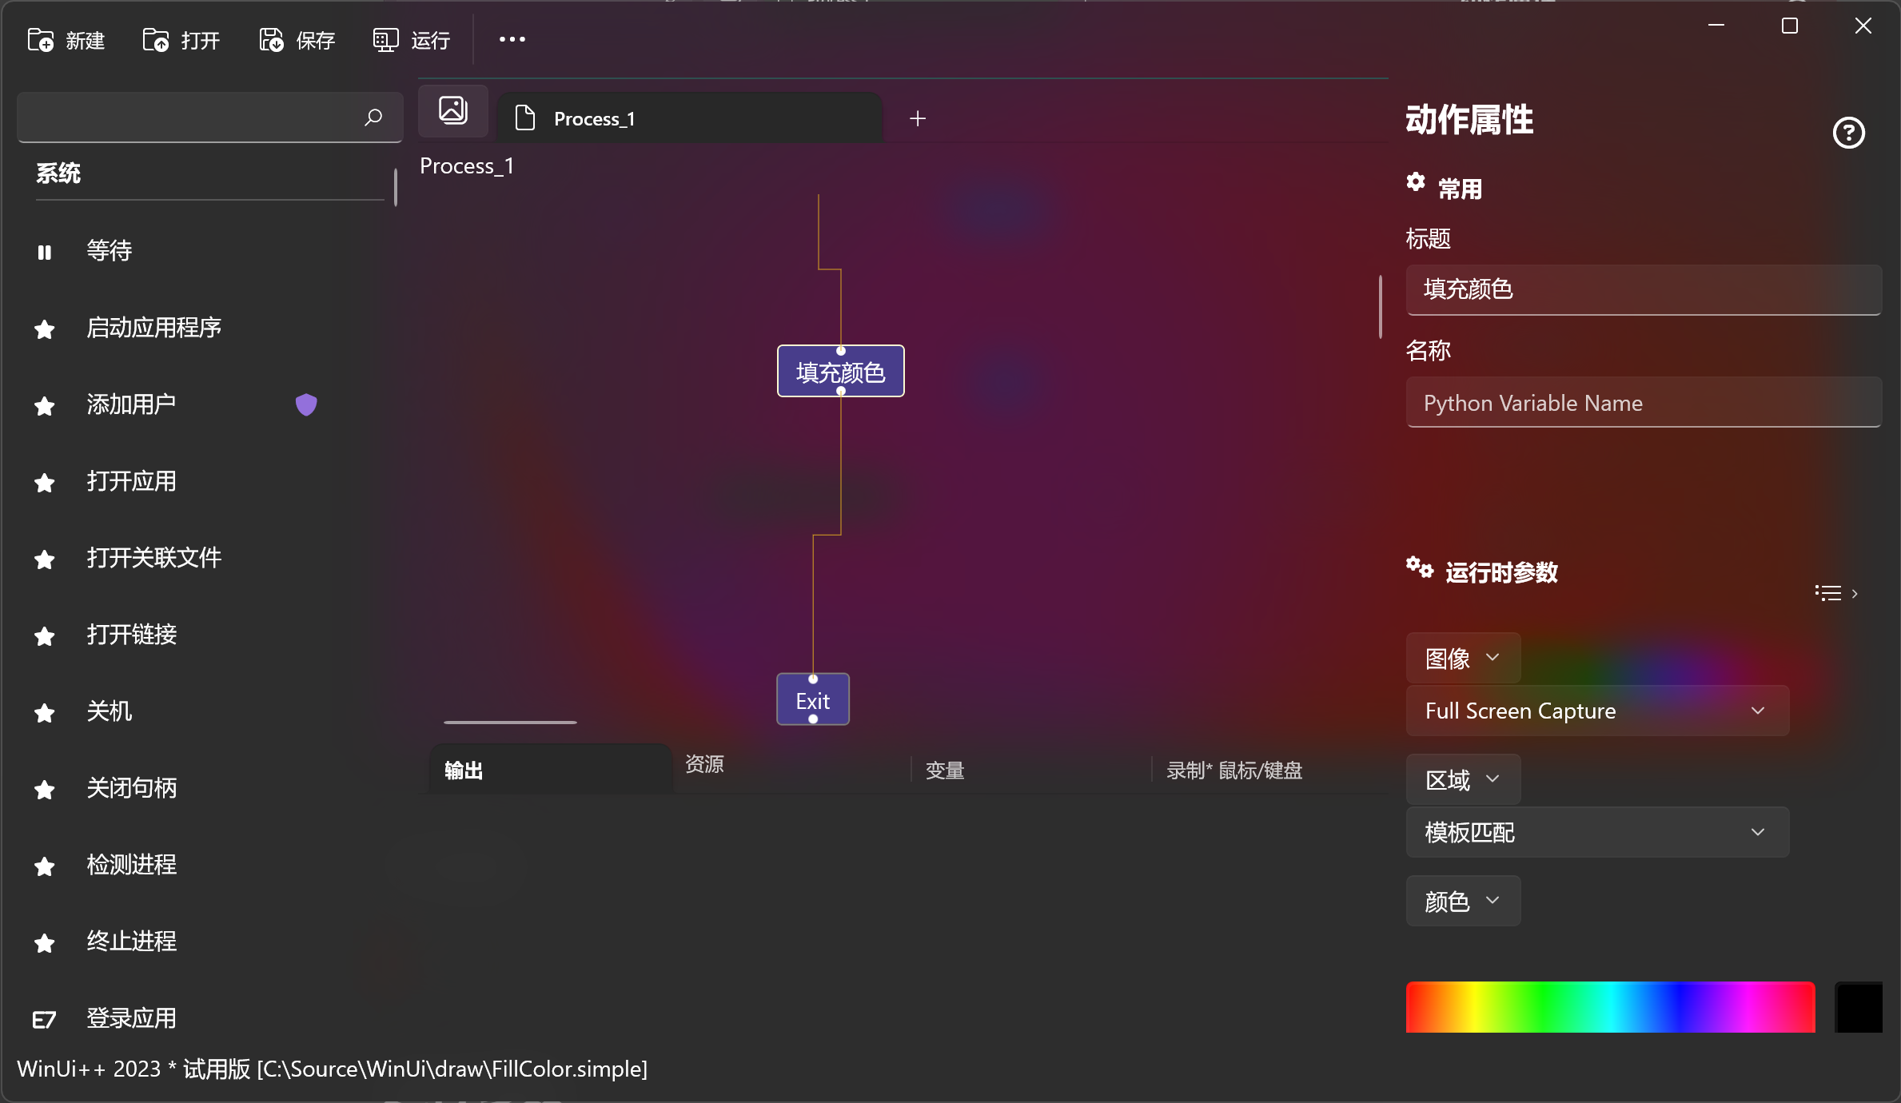This screenshot has width=1901, height=1103.
Task: Pick a color from the rainbow gradient bar
Action: (x=1610, y=1007)
